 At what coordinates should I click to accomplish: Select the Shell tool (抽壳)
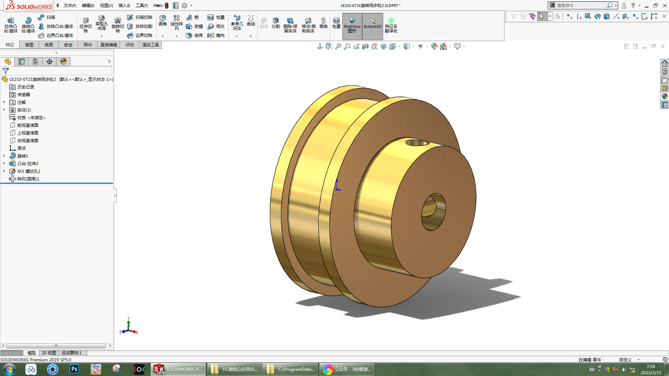[195, 35]
